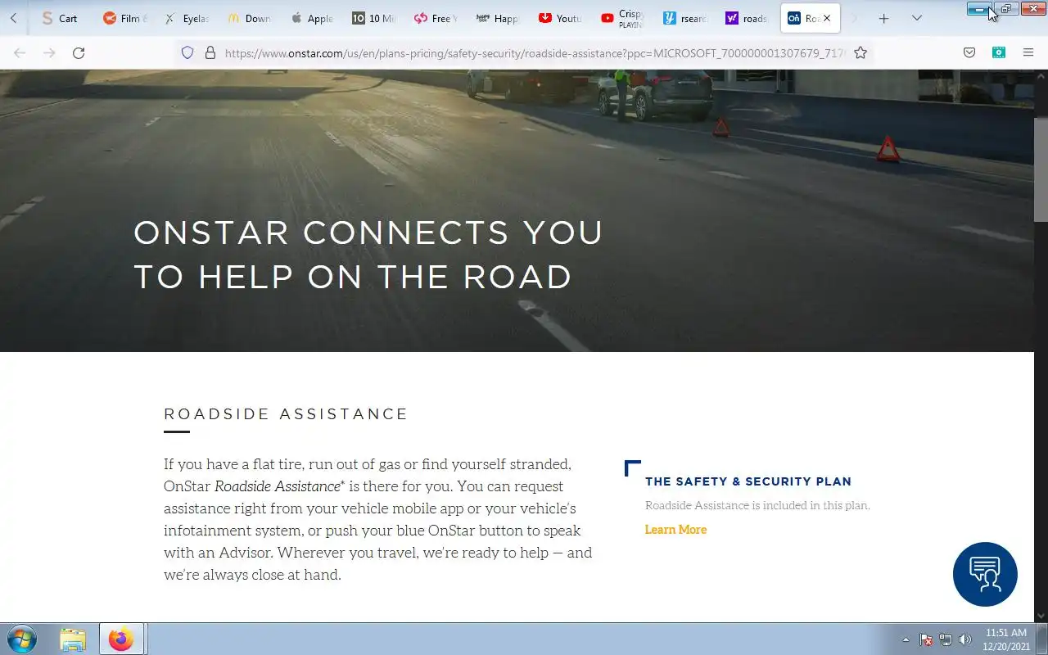
Task: Expand the list all tabs chevron
Action: [917, 18]
